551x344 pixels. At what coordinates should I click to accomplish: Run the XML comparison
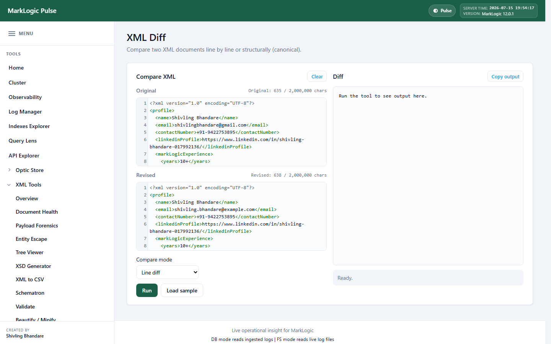147,290
